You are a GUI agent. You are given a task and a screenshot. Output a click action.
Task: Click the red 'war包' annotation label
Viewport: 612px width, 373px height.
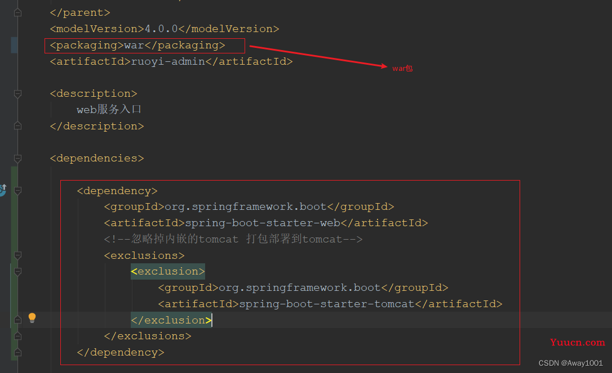tap(402, 68)
